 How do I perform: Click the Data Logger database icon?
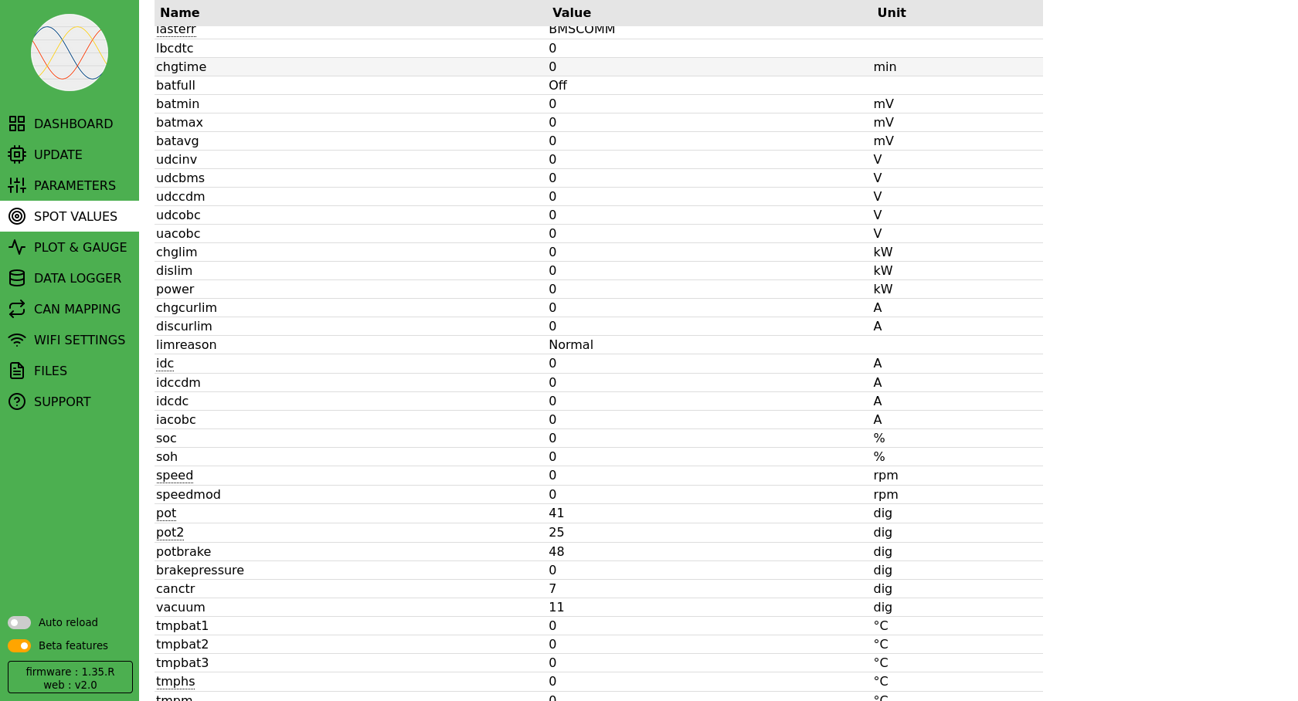coord(17,278)
